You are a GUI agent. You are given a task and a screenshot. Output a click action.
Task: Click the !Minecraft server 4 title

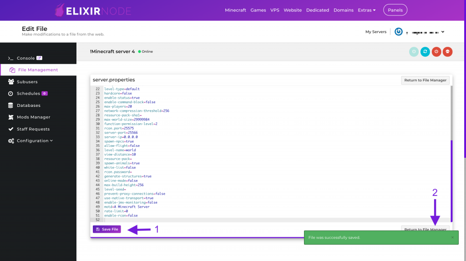(112, 51)
